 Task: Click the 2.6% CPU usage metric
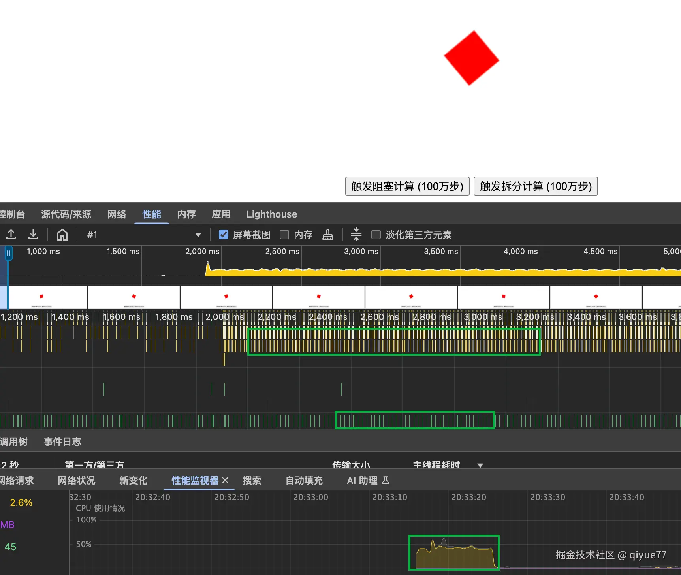click(21, 503)
